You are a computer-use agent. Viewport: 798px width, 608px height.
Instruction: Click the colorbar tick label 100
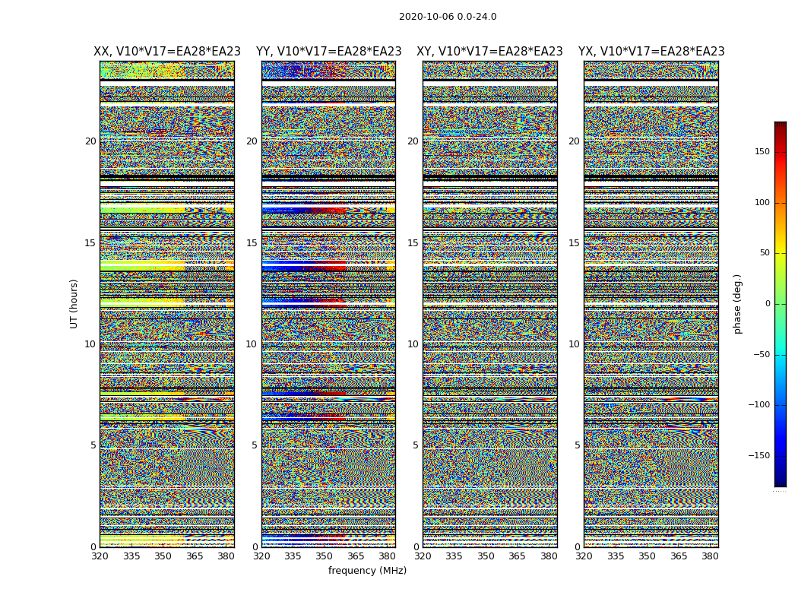762,202
